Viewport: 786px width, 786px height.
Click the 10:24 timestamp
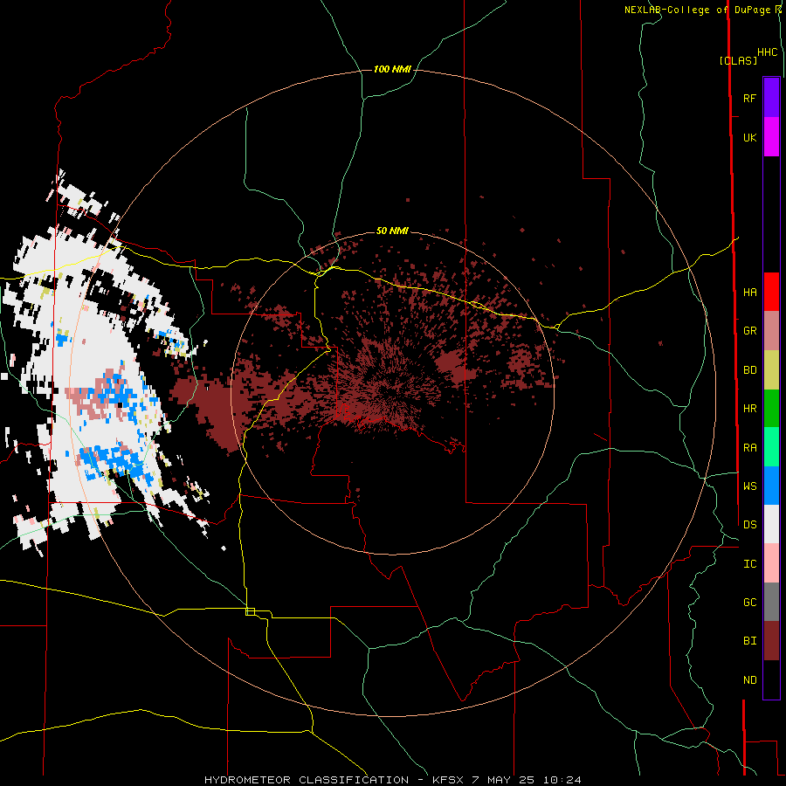[x=562, y=780]
